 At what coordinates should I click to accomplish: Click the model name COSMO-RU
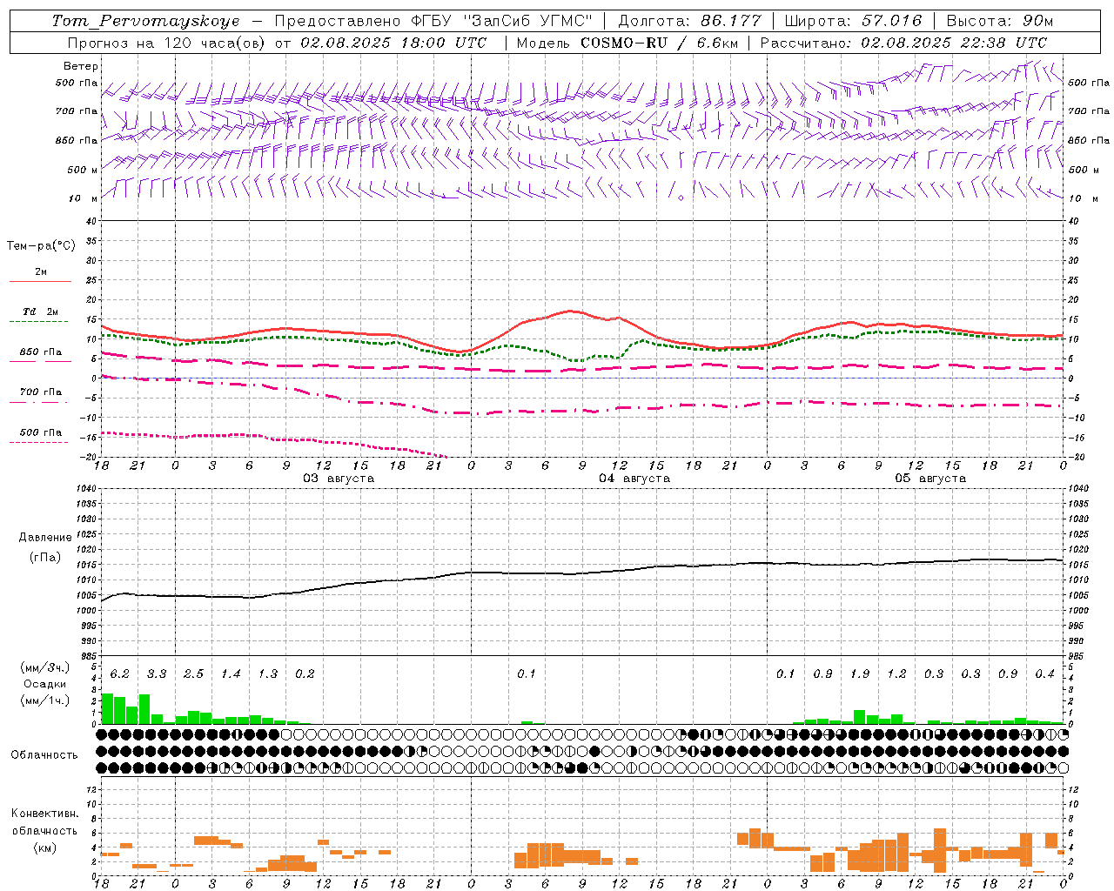(x=622, y=43)
